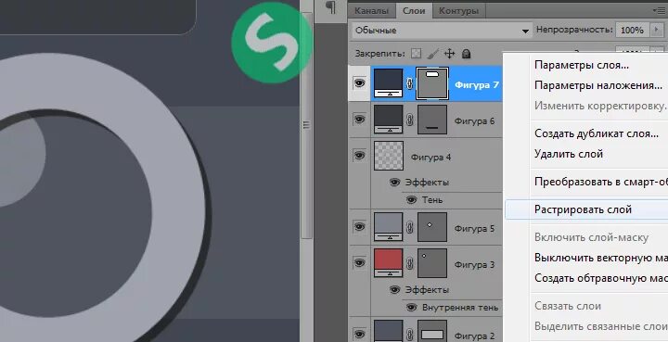The height and width of the screenshot is (342, 668).
Task: Click link icon on Фигура 3 layer
Action: (409, 264)
